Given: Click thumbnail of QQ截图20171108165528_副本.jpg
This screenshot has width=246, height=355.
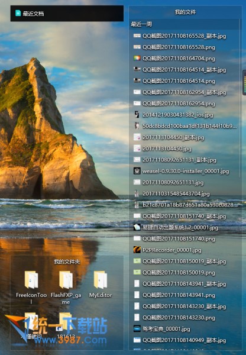Looking at the screenshot, I should point(137,35).
